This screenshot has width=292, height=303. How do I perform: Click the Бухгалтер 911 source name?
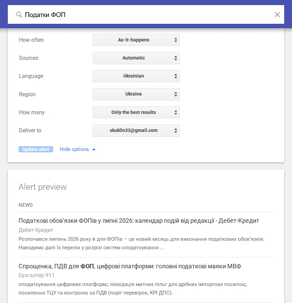[36, 275]
